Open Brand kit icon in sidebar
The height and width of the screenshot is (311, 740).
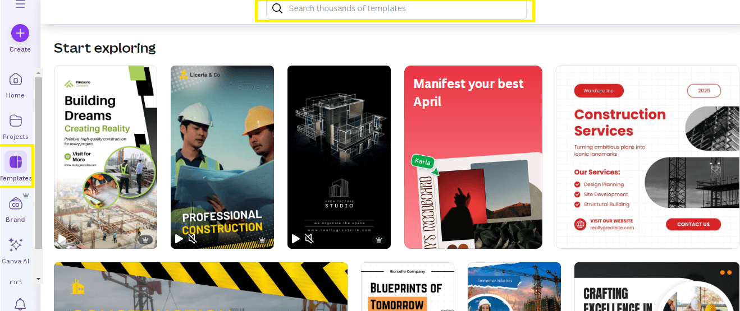(x=16, y=203)
